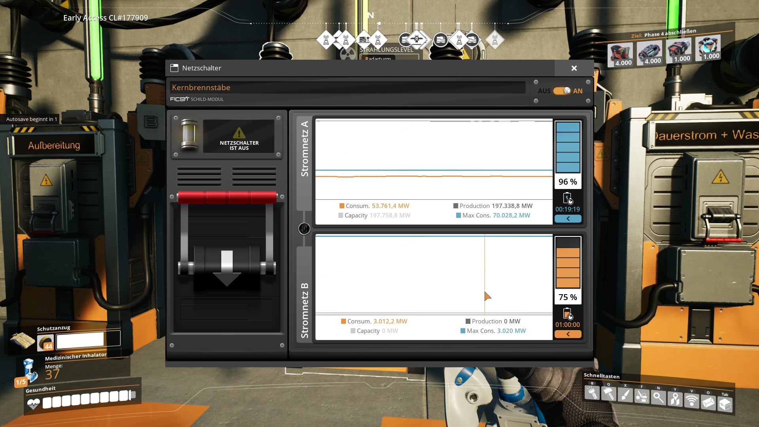Click Capacity 0 MW legend entry
This screenshot has width=759, height=427.
click(x=374, y=331)
